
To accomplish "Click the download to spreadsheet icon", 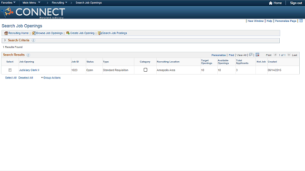I will click(x=257, y=55).
